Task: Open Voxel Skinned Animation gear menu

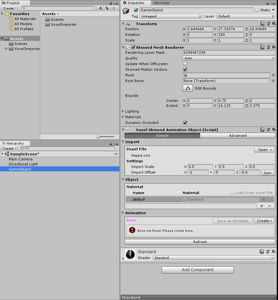Action: click(x=274, y=130)
